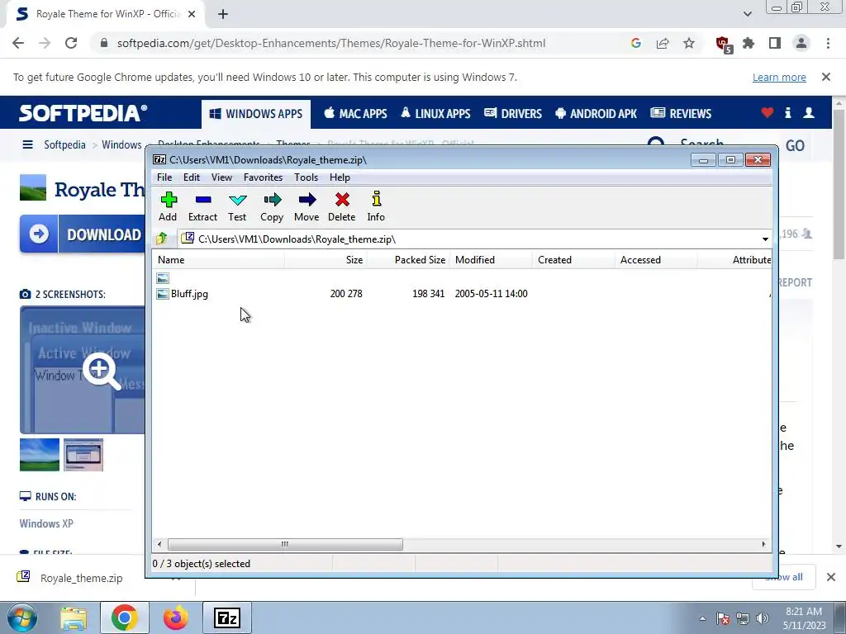Open the Softpedia hamburger menu

pos(27,144)
